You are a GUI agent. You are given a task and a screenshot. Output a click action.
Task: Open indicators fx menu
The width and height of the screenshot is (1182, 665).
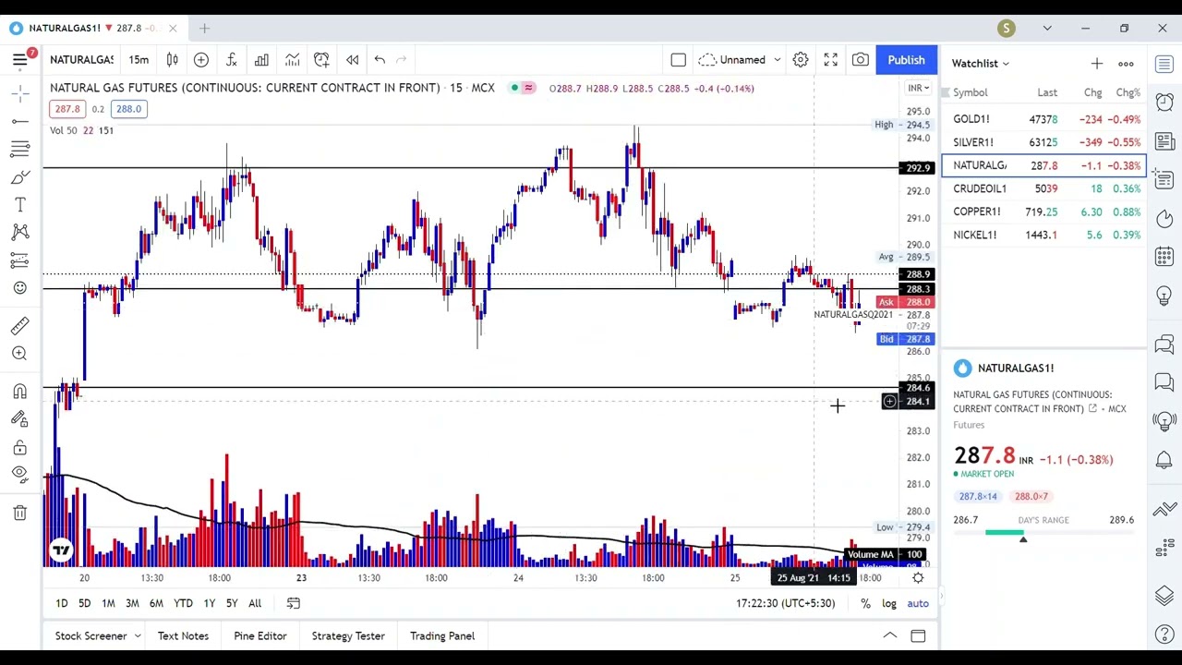click(x=232, y=60)
